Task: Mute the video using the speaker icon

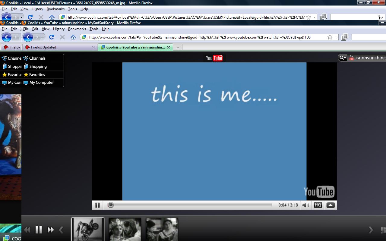Action: click(x=305, y=205)
